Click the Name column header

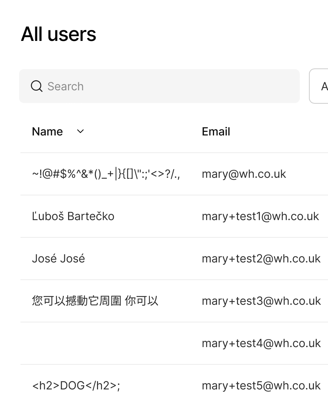(x=47, y=132)
